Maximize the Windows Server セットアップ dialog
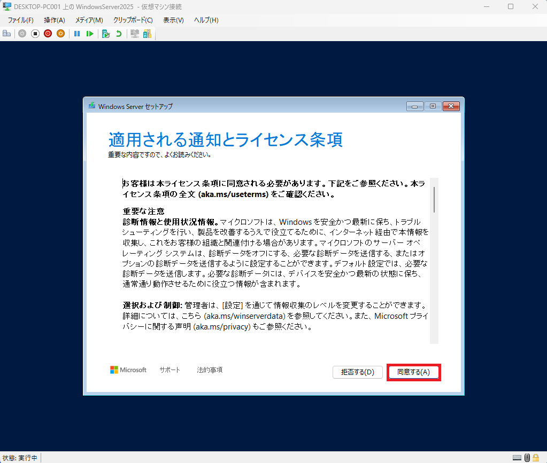 pos(433,106)
